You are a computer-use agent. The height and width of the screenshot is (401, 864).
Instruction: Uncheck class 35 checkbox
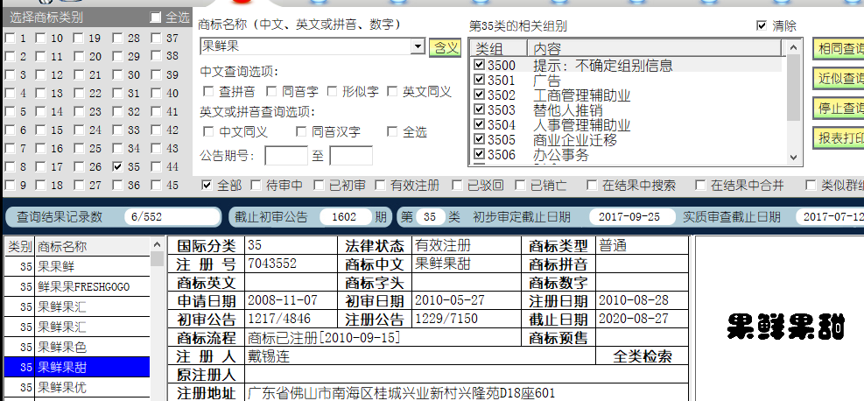pyautogui.click(x=116, y=166)
